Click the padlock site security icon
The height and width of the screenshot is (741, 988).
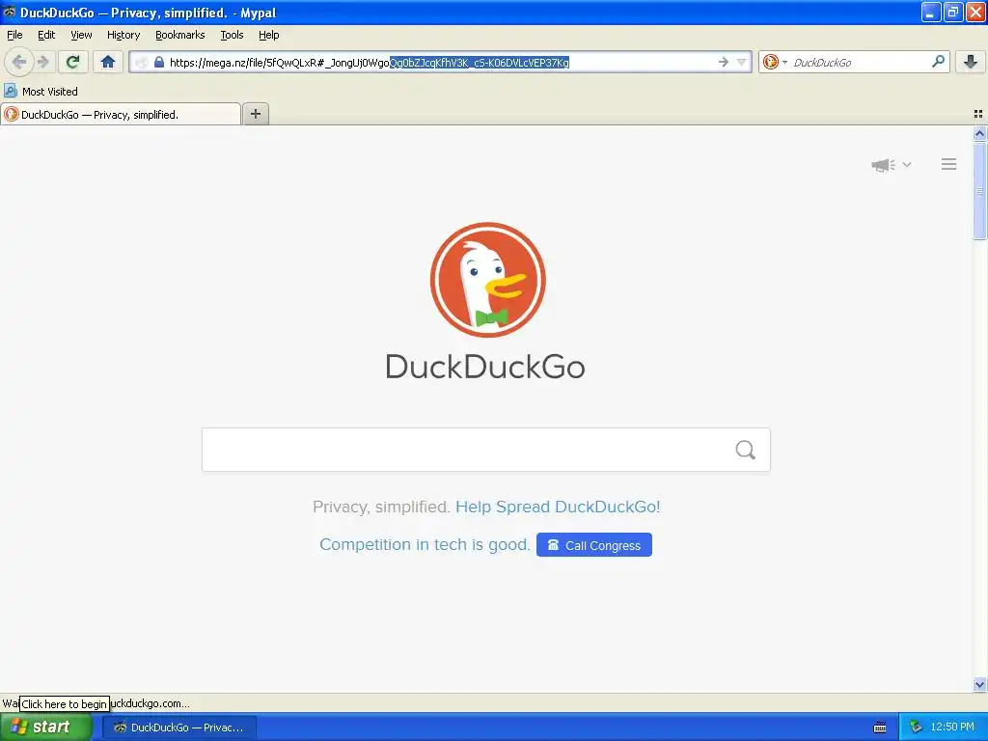point(159,62)
